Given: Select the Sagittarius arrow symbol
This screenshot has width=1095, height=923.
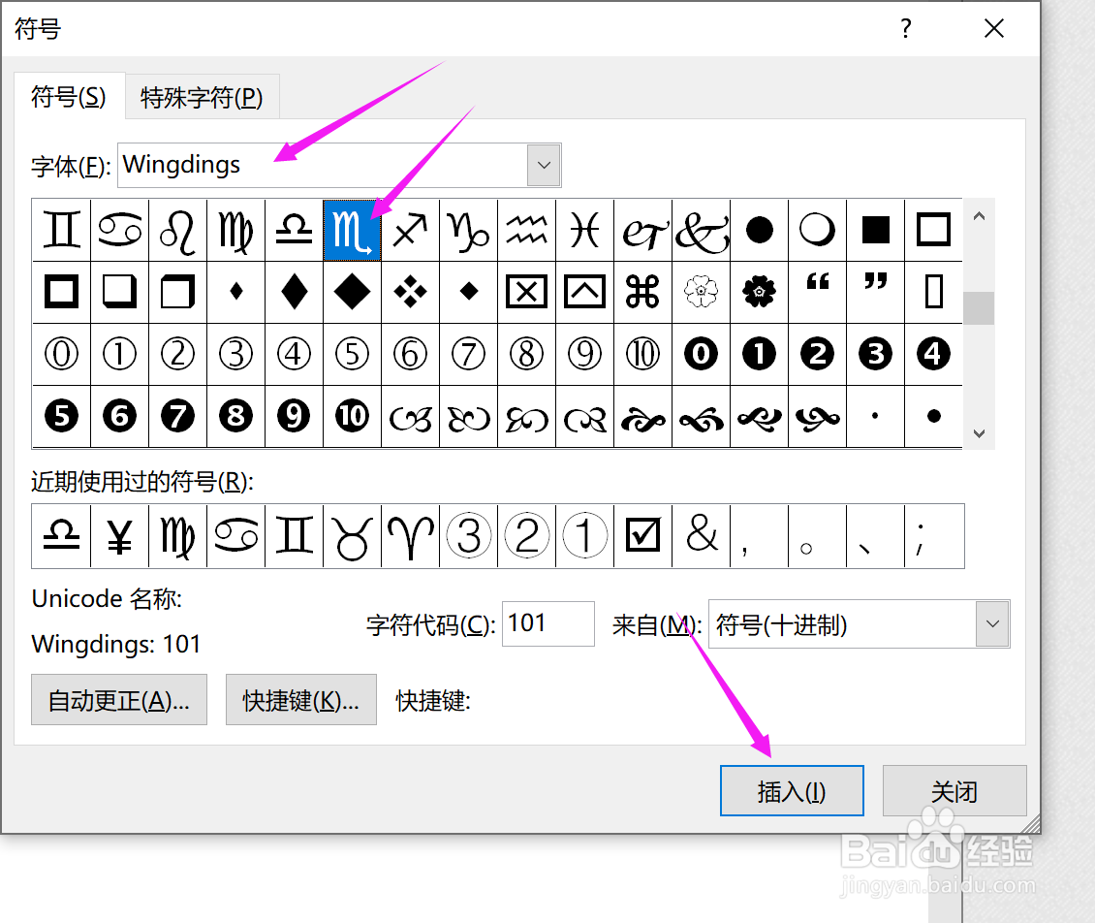Looking at the screenshot, I should point(410,230).
